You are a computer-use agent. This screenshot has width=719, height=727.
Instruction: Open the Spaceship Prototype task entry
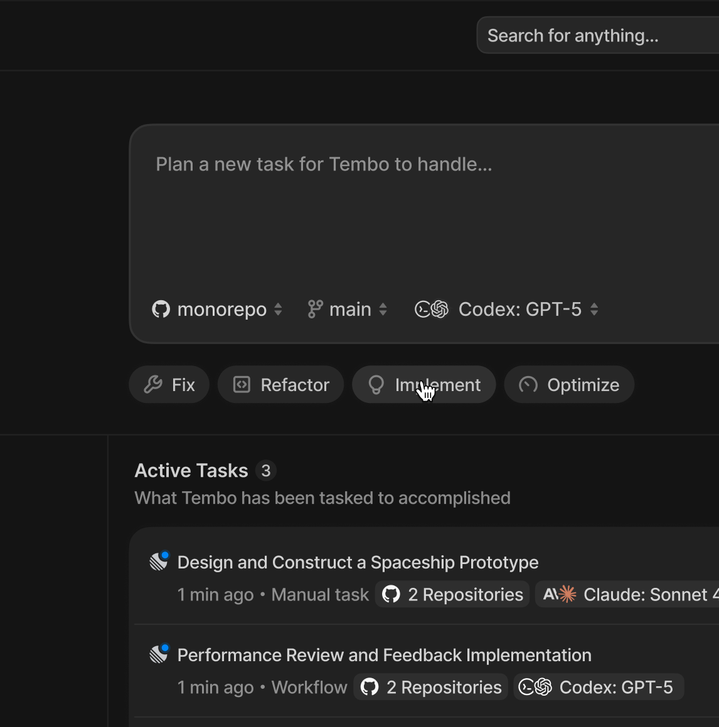[358, 562]
